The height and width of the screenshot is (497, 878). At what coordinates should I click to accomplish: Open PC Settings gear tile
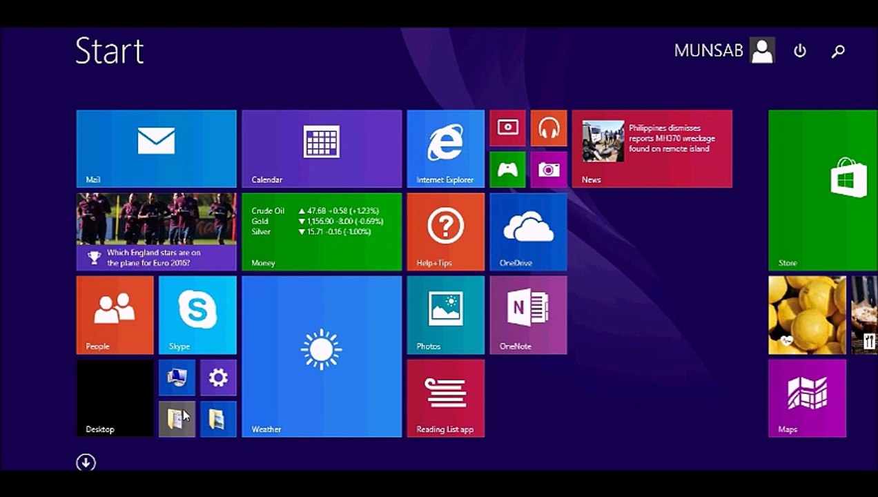[x=218, y=378]
